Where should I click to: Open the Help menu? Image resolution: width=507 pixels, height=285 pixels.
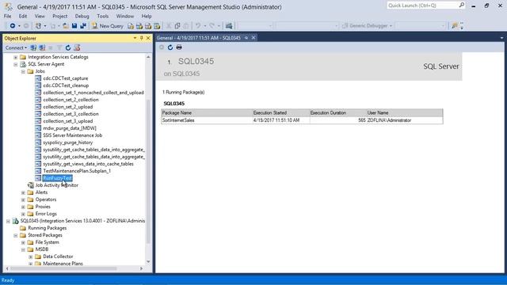click(147, 16)
